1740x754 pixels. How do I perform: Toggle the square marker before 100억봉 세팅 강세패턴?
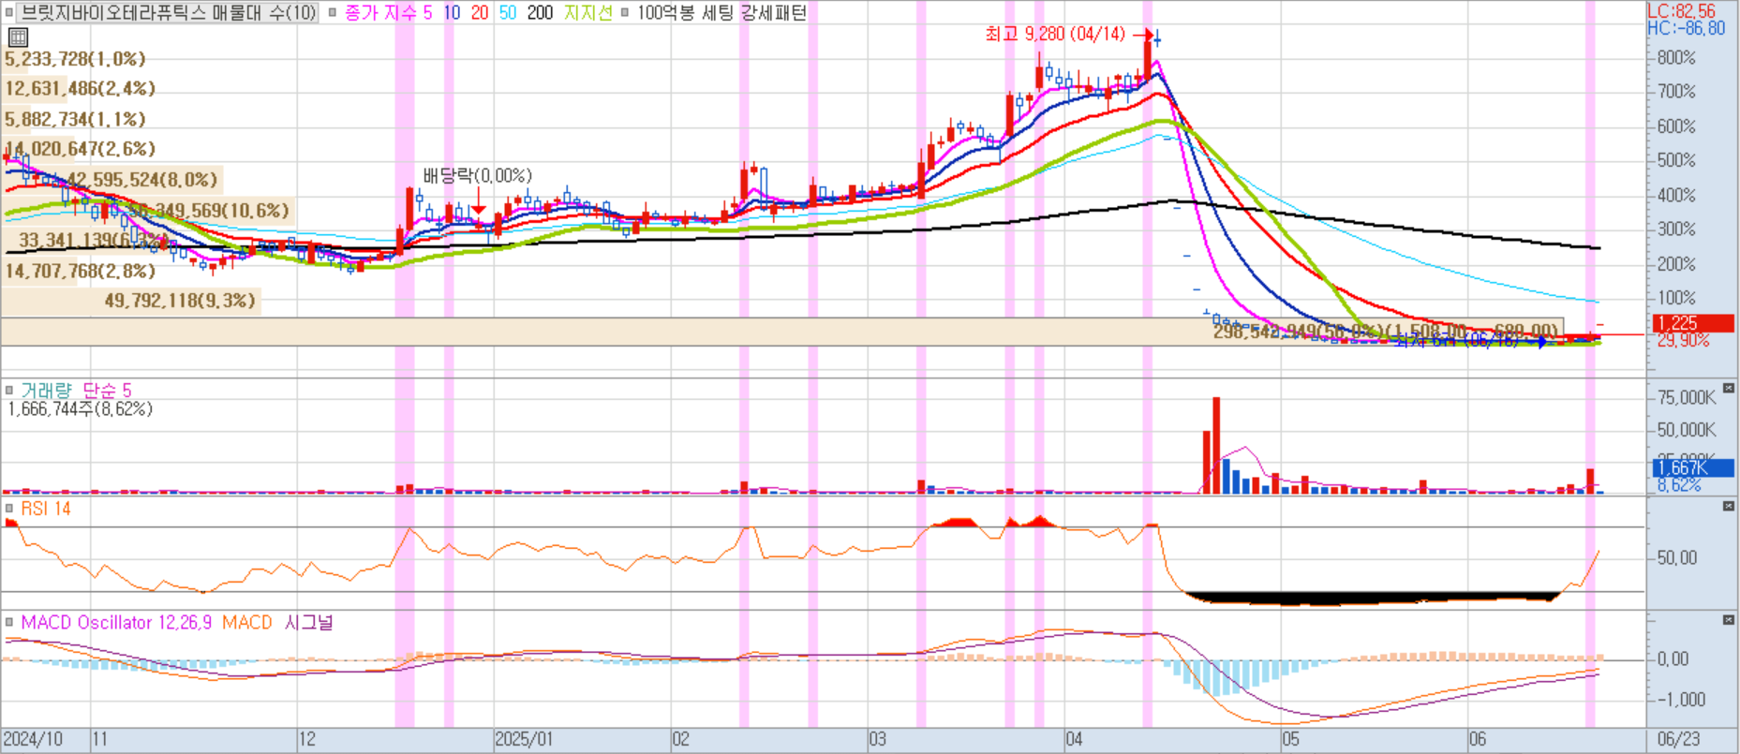tap(625, 13)
